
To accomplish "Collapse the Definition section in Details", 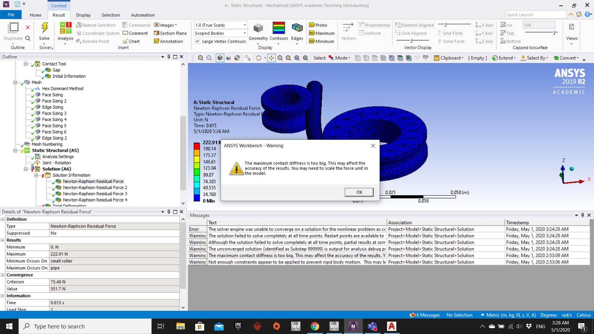I will [2, 219].
